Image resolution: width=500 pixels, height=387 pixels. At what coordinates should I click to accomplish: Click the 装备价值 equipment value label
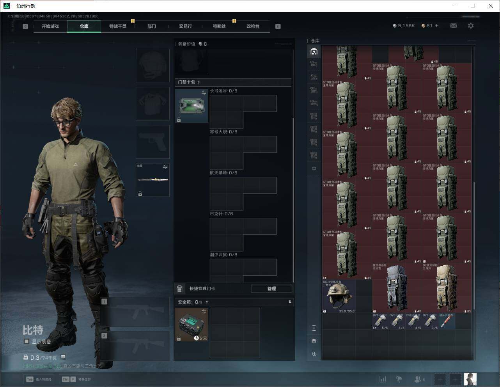pos(187,44)
